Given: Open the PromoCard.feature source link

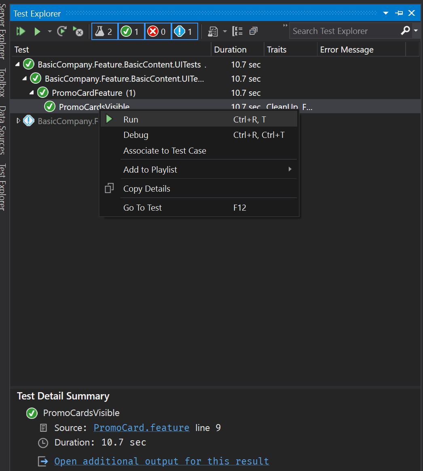Looking at the screenshot, I should pos(141,428).
